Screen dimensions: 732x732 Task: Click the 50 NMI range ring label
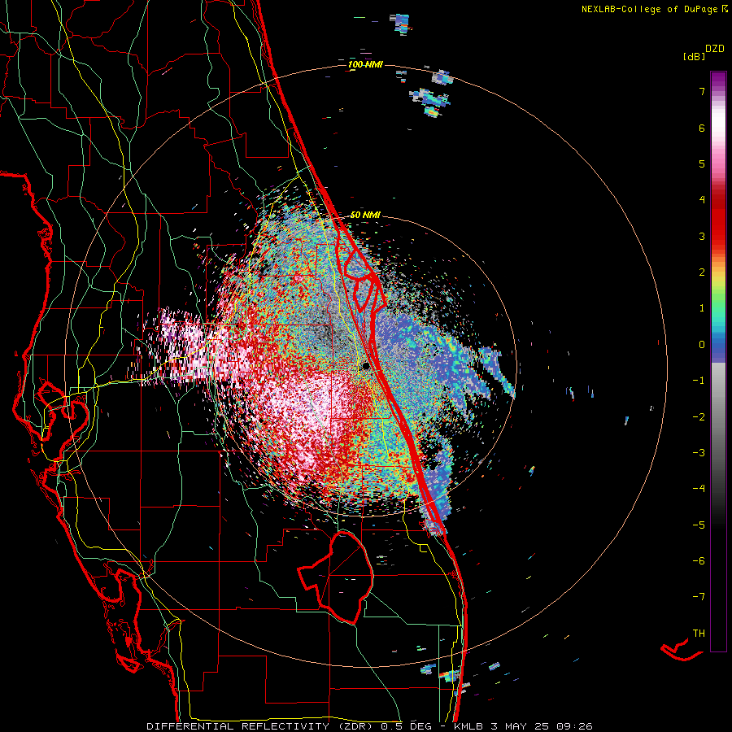coord(365,215)
